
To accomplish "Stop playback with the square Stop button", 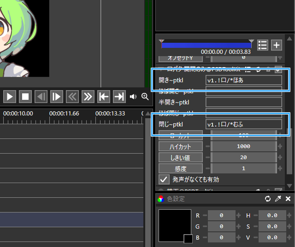I will (25, 97).
